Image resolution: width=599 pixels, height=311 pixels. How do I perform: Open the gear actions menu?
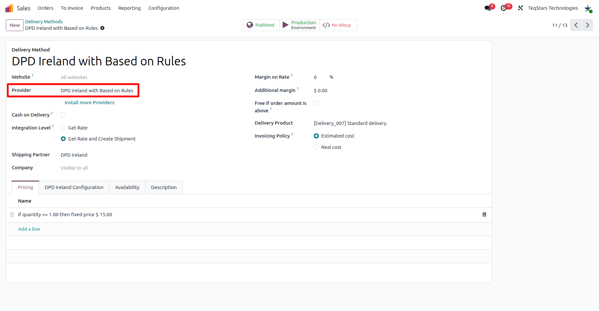[102, 28]
